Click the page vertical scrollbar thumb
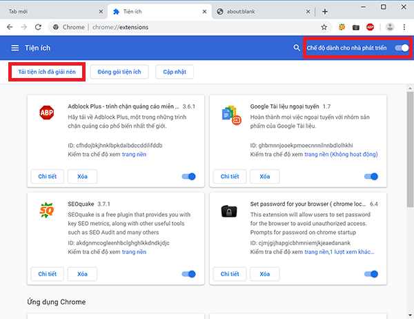414x319 pixels. (x=410, y=149)
